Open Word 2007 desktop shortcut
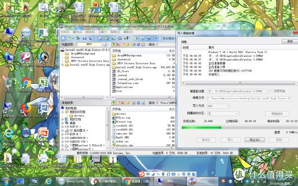 click(x=44, y=110)
